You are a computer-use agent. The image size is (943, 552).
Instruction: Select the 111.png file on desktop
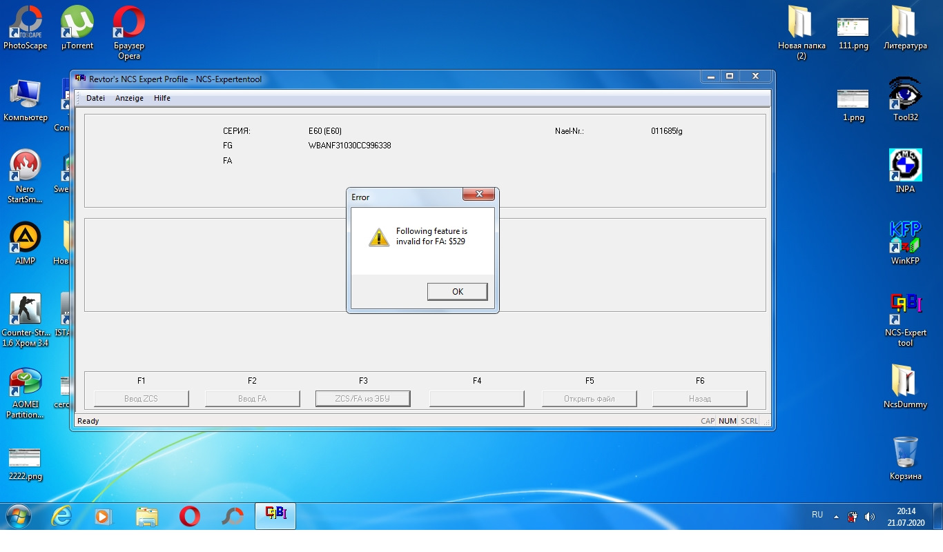click(x=853, y=33)
